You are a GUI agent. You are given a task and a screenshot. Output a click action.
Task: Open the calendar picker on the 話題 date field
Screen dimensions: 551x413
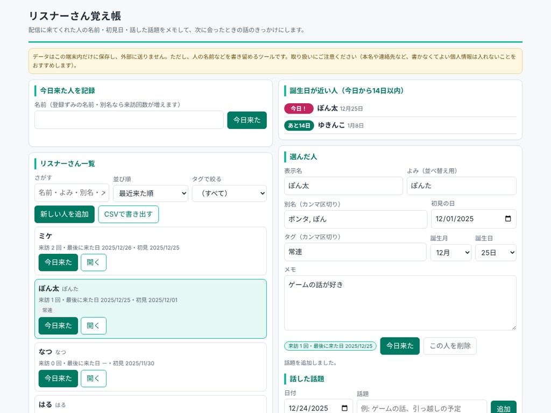pyautogui.click(x=344, y=408)
